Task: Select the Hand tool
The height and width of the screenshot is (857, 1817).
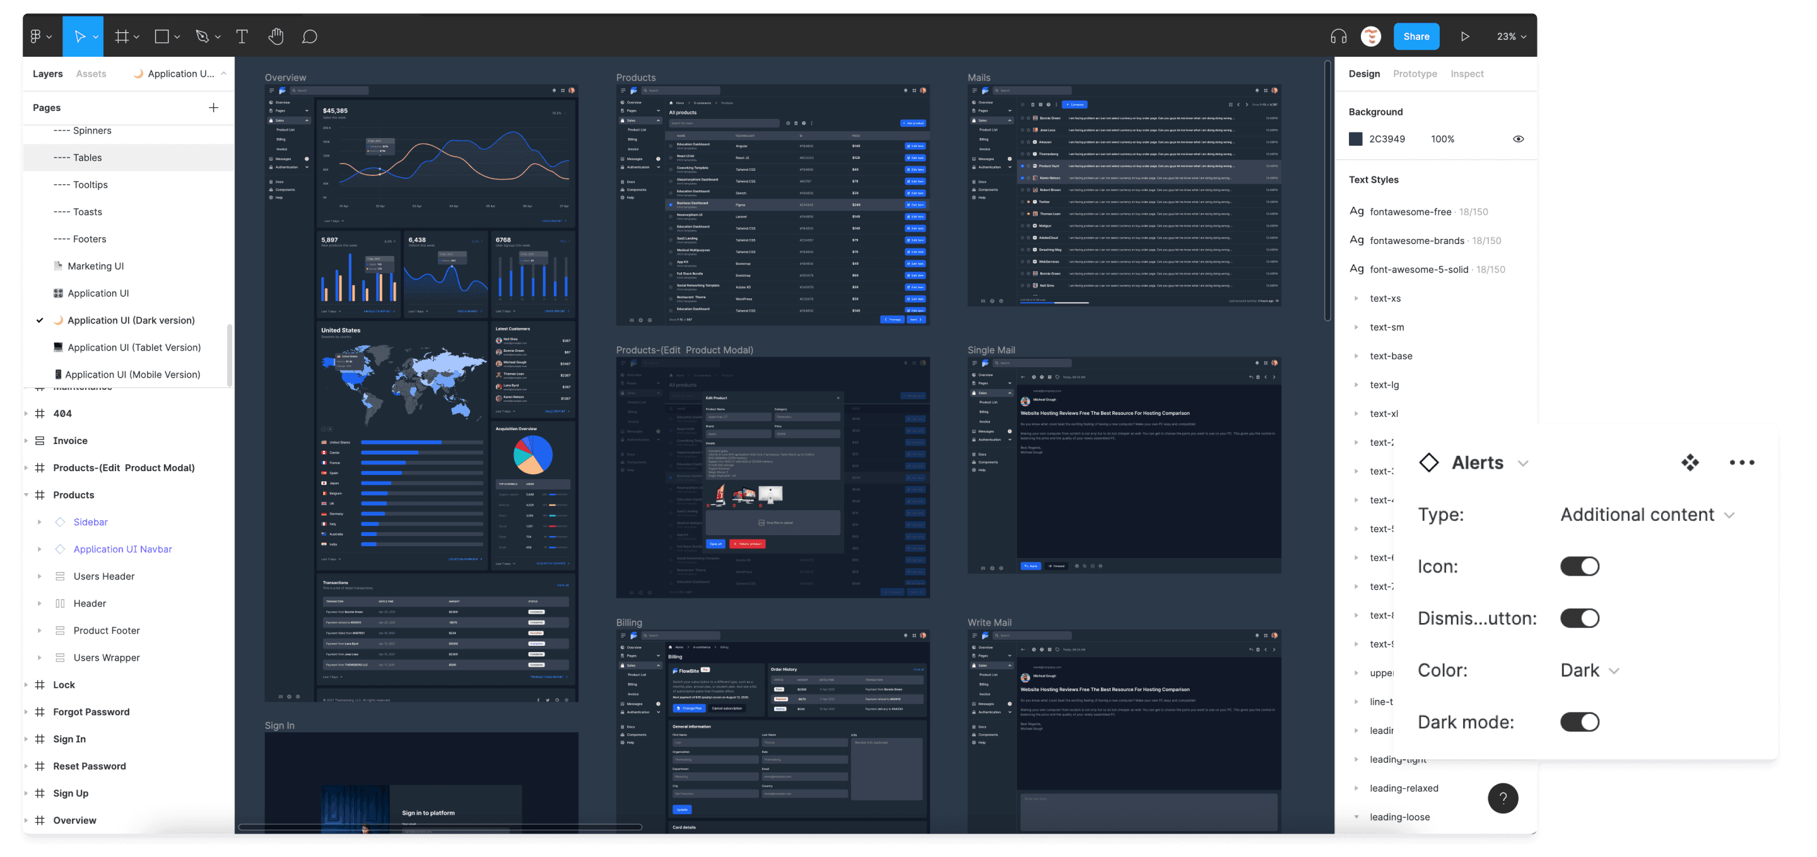Action: click(276, 36)
